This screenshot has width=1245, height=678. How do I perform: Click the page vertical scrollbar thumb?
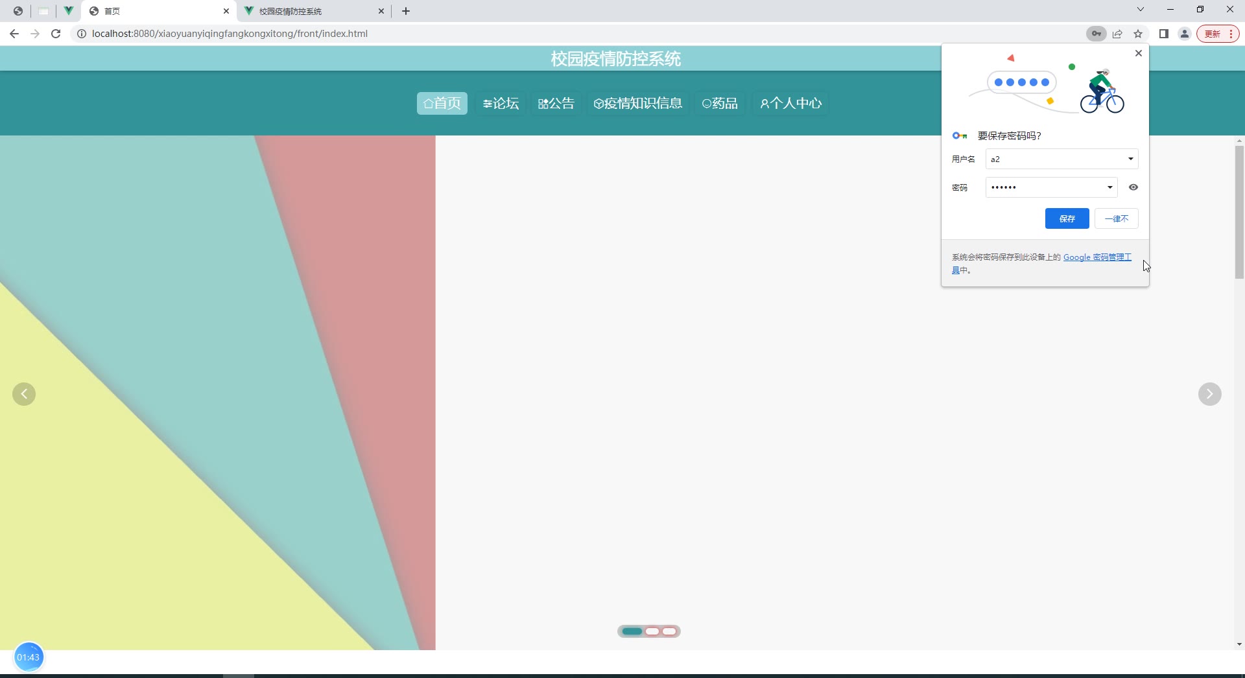coord(1239,213)
